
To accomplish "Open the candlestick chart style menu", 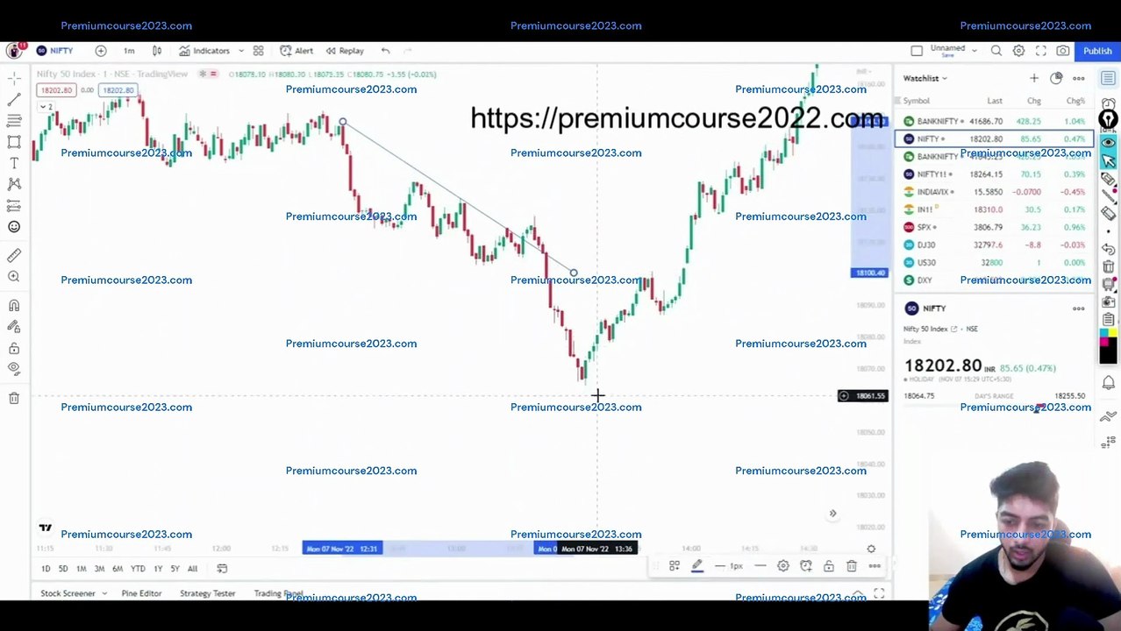I will coord(157,51).
